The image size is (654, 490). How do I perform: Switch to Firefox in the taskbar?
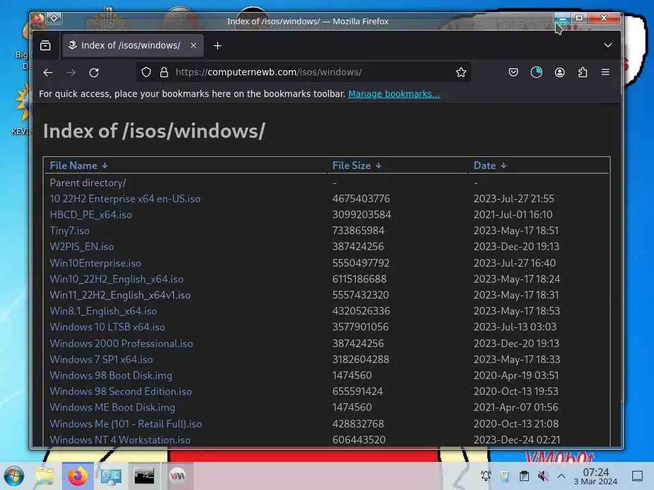(x=77, y=476)
